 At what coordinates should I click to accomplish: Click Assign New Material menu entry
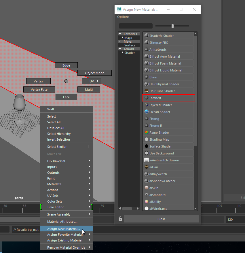(x=66, y=229)
